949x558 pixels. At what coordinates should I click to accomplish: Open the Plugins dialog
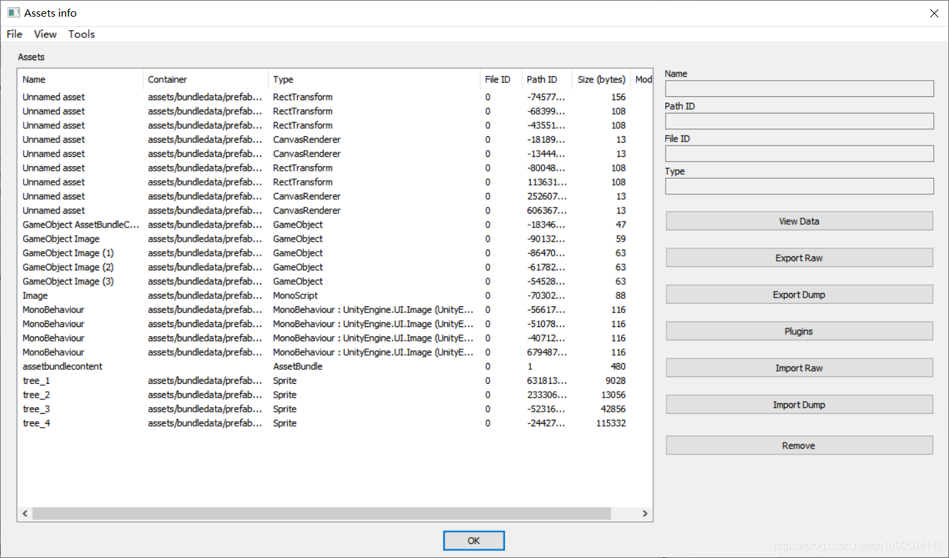pyautogui.click(x=799, y=331)
